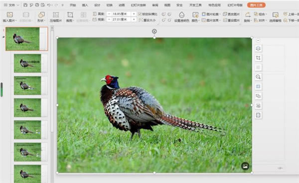Toggle the 锁定纵横比 lock aspect ratio checkbox
The width and height of the screenshot is (299, 183).
(140, 14)
